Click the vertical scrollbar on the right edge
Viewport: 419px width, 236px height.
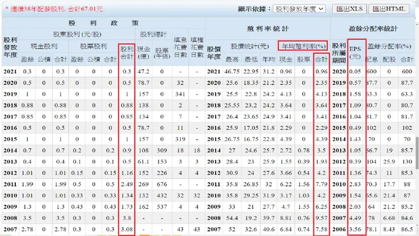coord(417,153)
